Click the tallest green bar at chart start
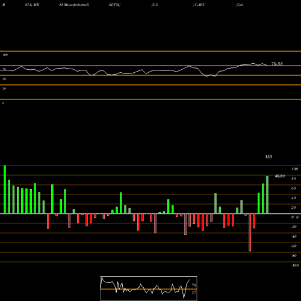Image resolution: width=301 pixels, height=301 pixels. click(5, 190)
